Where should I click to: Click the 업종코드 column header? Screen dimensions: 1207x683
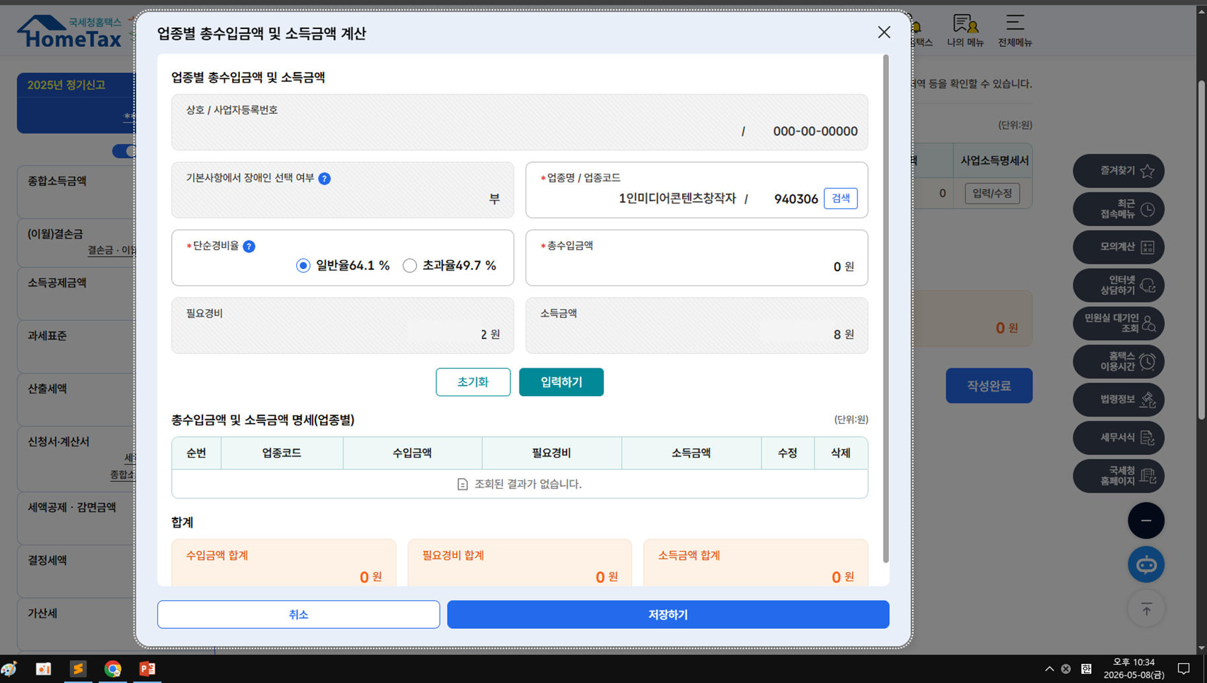[282, 453]
